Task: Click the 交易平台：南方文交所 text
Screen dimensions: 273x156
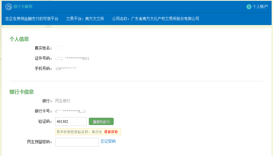Action: pos(85,19)
